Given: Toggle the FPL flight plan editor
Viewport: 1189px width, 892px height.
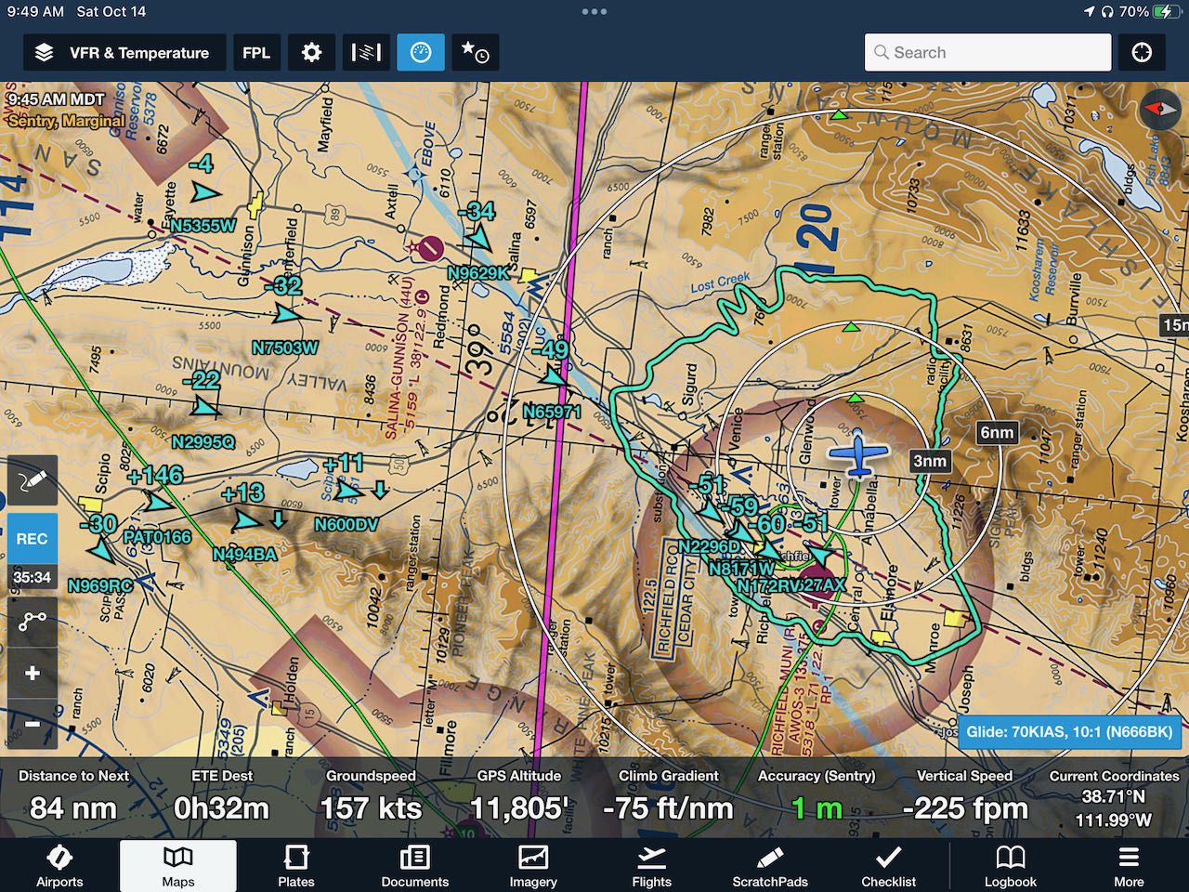Looking at the screenshot, I should (256, 53).
